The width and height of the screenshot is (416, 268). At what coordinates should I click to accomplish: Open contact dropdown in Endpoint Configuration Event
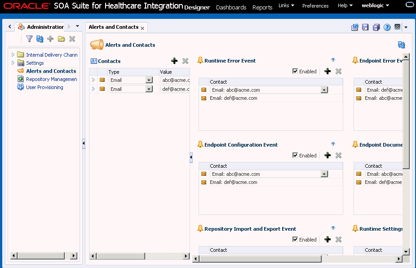point(324,174)
